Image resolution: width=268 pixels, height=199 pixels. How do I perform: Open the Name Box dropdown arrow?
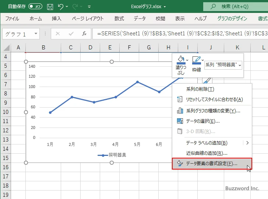36,34
